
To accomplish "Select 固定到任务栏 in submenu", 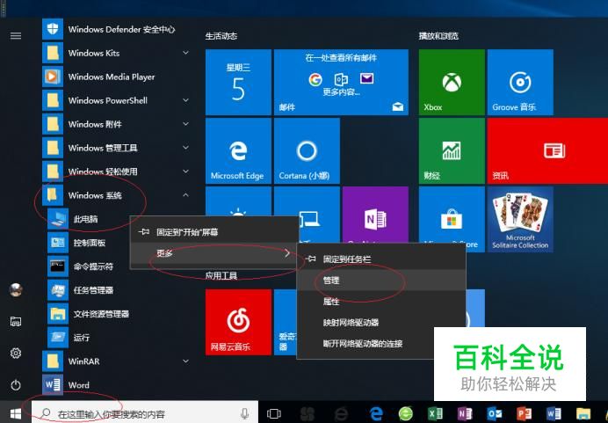I will coord(381,259).
